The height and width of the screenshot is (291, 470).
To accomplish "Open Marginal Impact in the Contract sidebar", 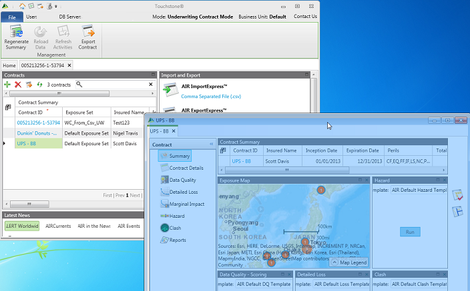I will (186, 204).
